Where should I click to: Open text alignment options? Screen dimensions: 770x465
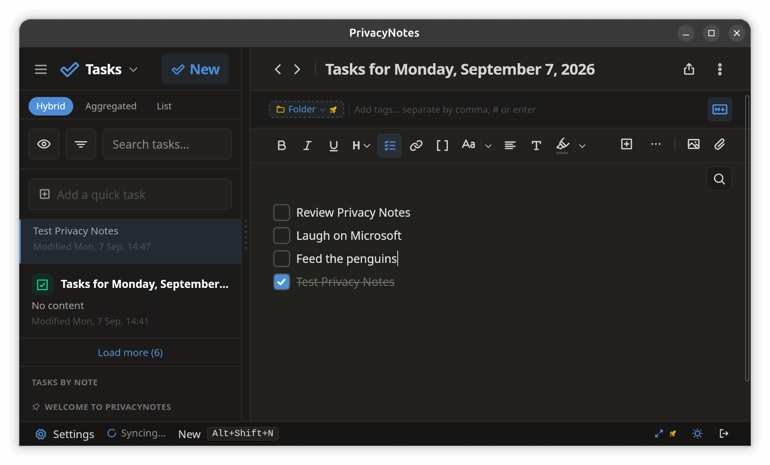click(x=510, y=145)
